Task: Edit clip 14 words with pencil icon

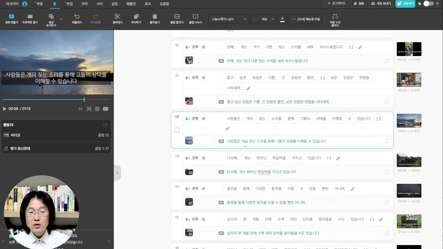Action: tap(352, 189)
